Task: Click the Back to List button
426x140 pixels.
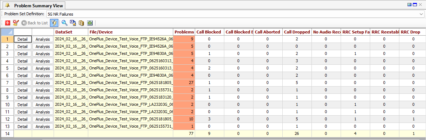Action: coord(35,23)
